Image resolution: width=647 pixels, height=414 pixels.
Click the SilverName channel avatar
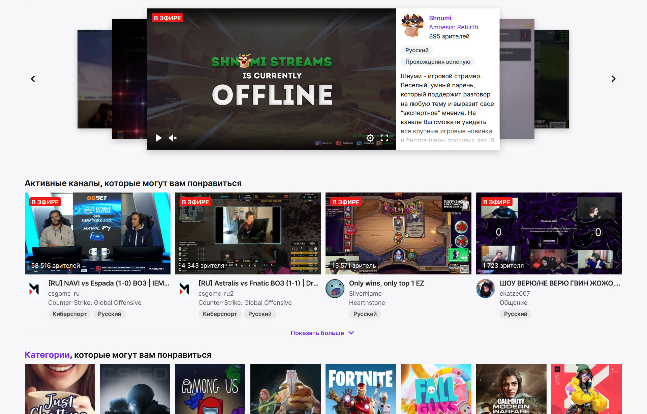click(x=335, y=289)
